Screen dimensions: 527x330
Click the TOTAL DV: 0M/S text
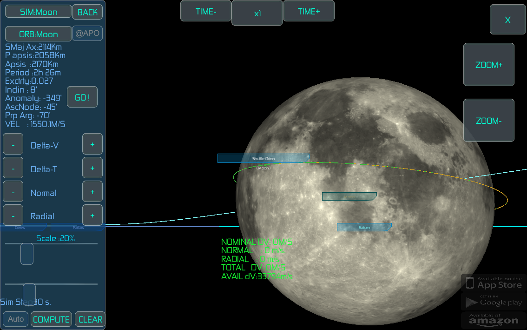253,268
